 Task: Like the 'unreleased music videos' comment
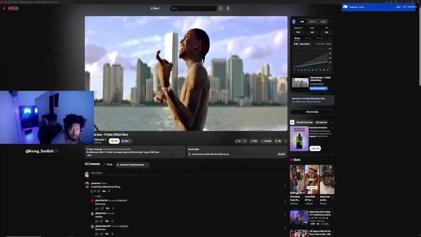[92, 191]
